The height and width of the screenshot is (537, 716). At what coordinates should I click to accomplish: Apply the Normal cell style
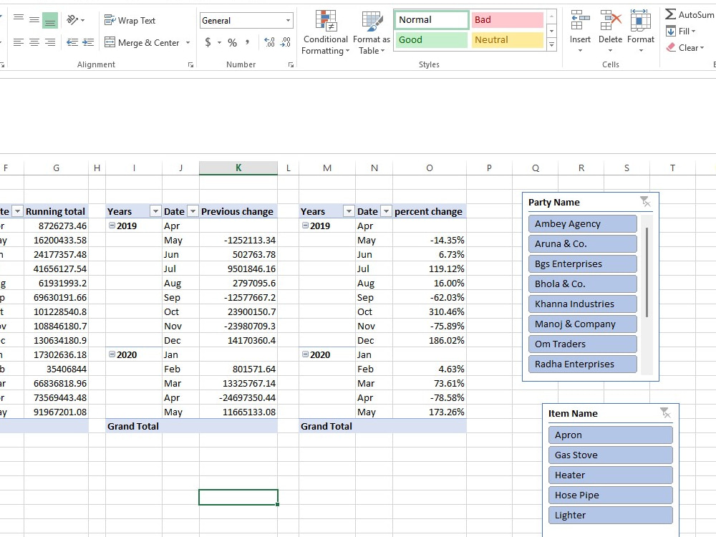point(432,19)
